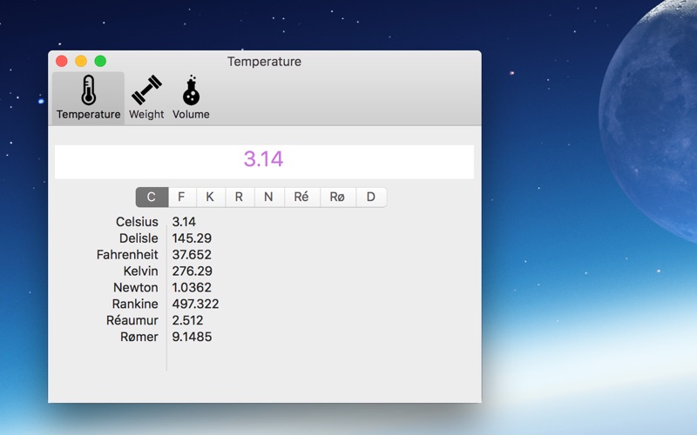Minimize the window with yellow button

81,61
